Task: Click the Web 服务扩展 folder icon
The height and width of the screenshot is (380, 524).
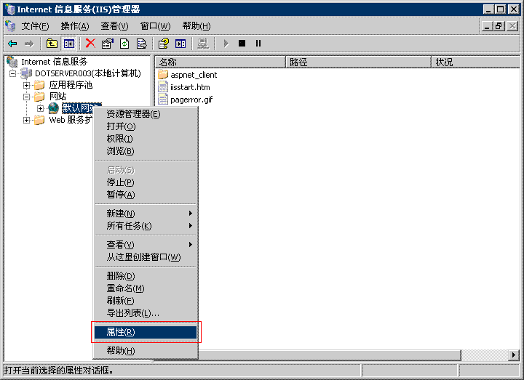Action: pos(39,120)
